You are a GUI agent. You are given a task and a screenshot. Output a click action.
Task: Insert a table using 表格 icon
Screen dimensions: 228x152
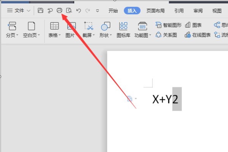coord(54,26)
